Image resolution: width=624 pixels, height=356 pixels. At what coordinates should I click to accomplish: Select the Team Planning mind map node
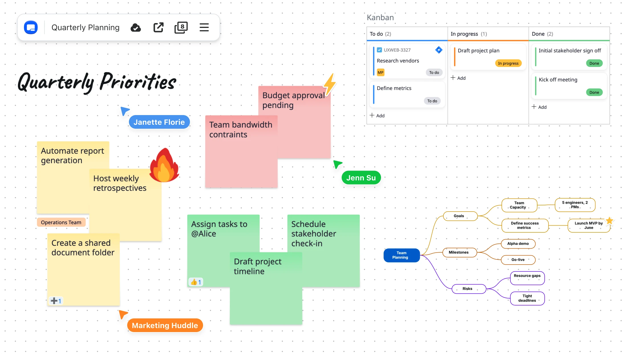(x=401, y=255)
